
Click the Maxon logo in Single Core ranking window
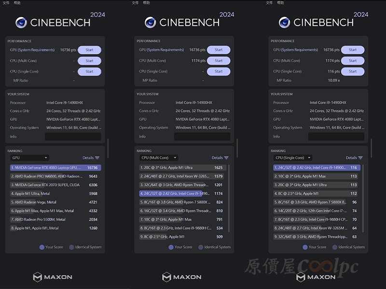tap(316, 277)
